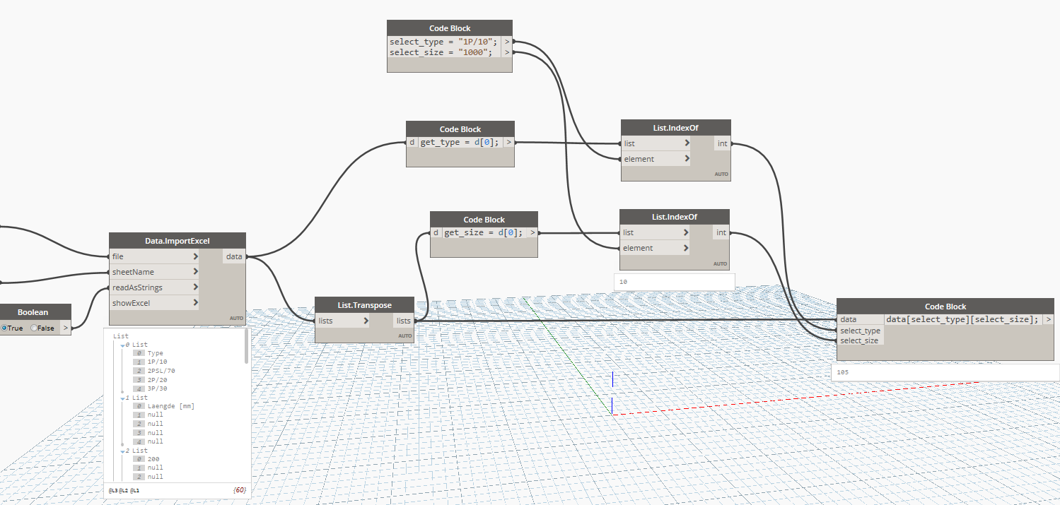Click int output of IndexOf fed by get_type
1060x505 pixels.
coord(722,143)
